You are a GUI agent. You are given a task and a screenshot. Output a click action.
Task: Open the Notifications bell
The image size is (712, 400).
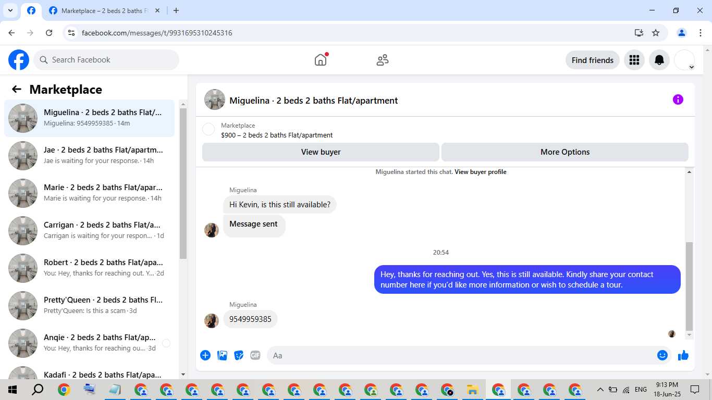point(659,60)
